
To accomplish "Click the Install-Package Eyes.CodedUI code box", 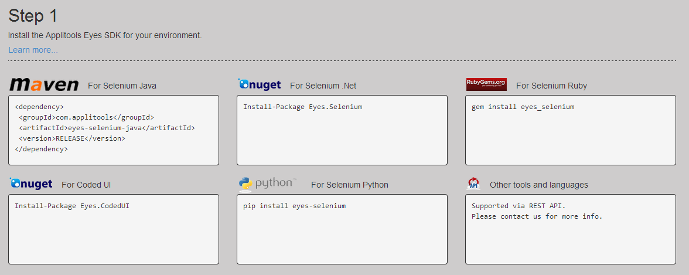I will (x=114, y=229).
